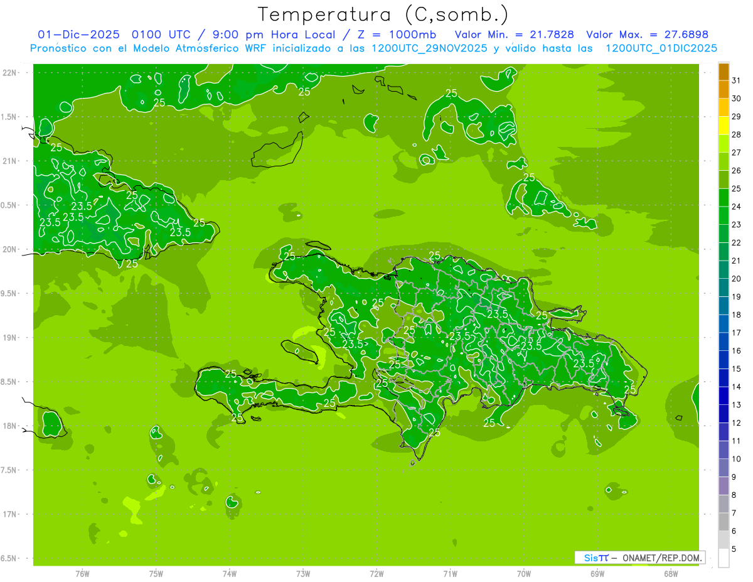Click the dark blue legend swatch between 13 and 14
This screenshot has width=753, height=582.
[x=724, y=396]
